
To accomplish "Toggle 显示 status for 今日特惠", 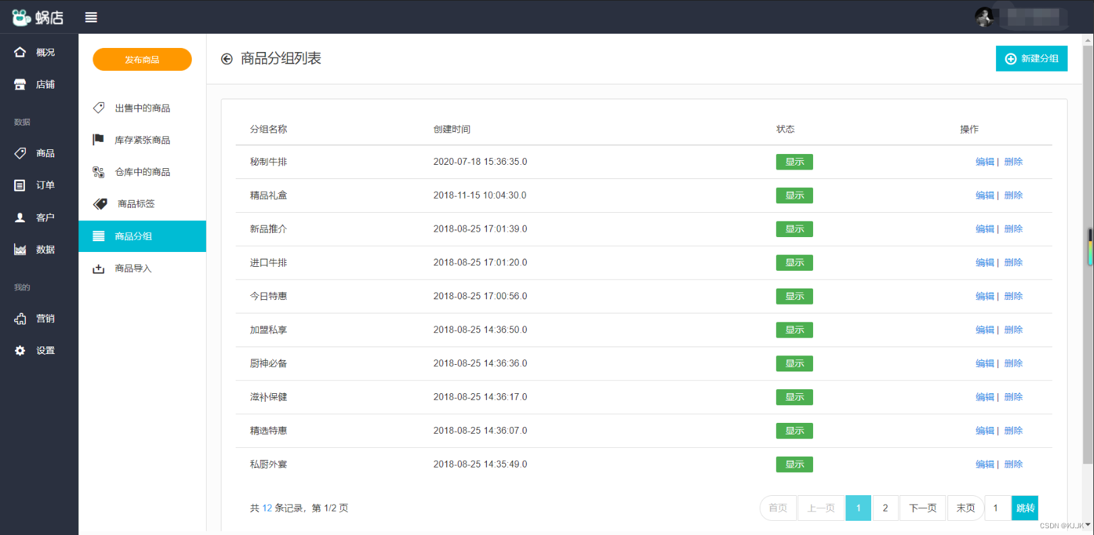I will tap(794, 297).
